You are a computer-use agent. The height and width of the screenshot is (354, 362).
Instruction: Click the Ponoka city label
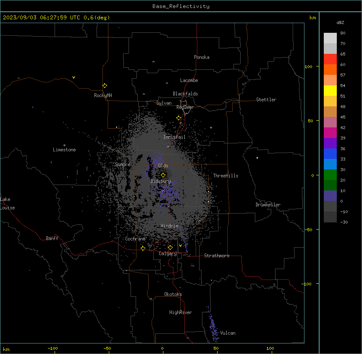202,57
